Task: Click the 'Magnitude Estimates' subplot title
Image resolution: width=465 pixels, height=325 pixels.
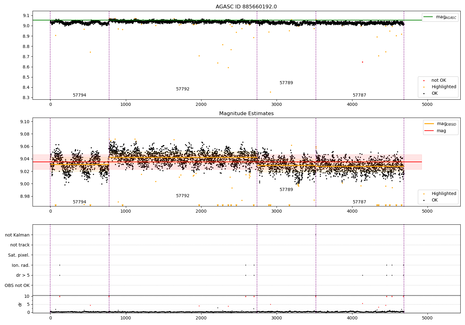Action: click(x=246, y=114)
